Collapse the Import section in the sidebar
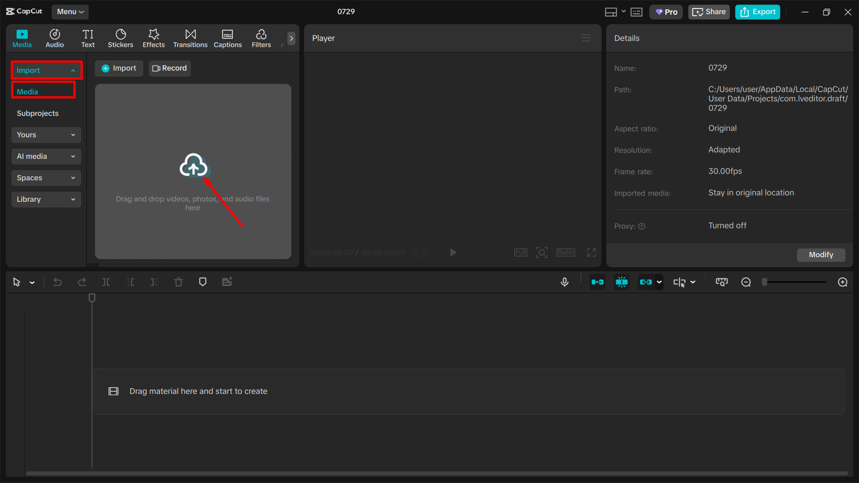The width and height of the screenshot is (859, 483). click(46, 70)
